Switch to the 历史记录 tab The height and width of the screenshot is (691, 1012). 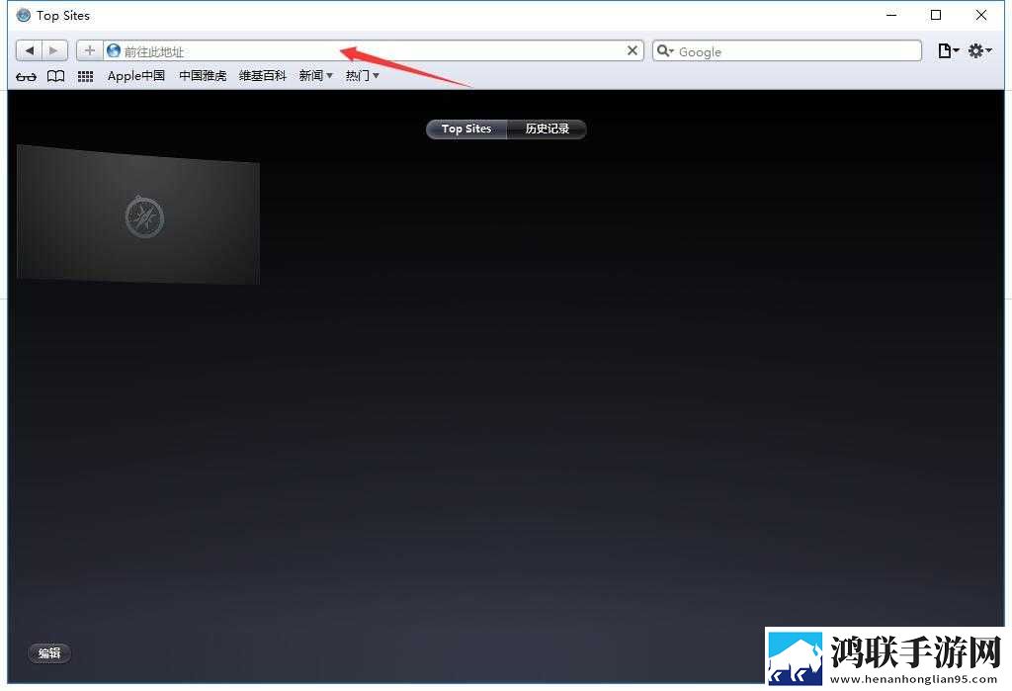547,129
